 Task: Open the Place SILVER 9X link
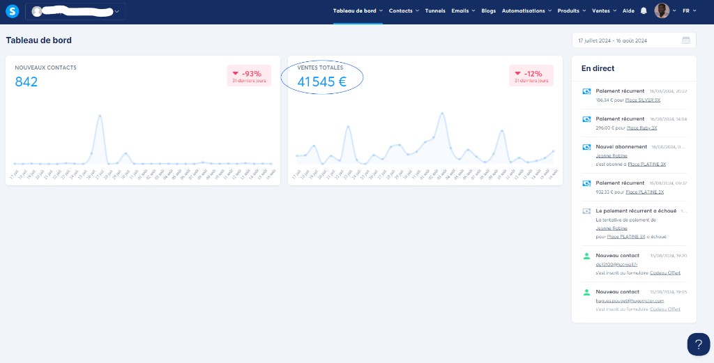[x=642, y=100]
